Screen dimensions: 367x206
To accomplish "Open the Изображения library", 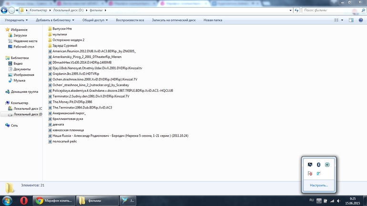I will click(21, 75).
